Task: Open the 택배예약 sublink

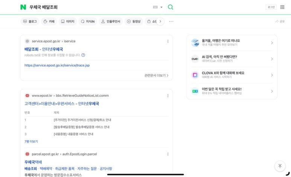Action: [46, 168]
